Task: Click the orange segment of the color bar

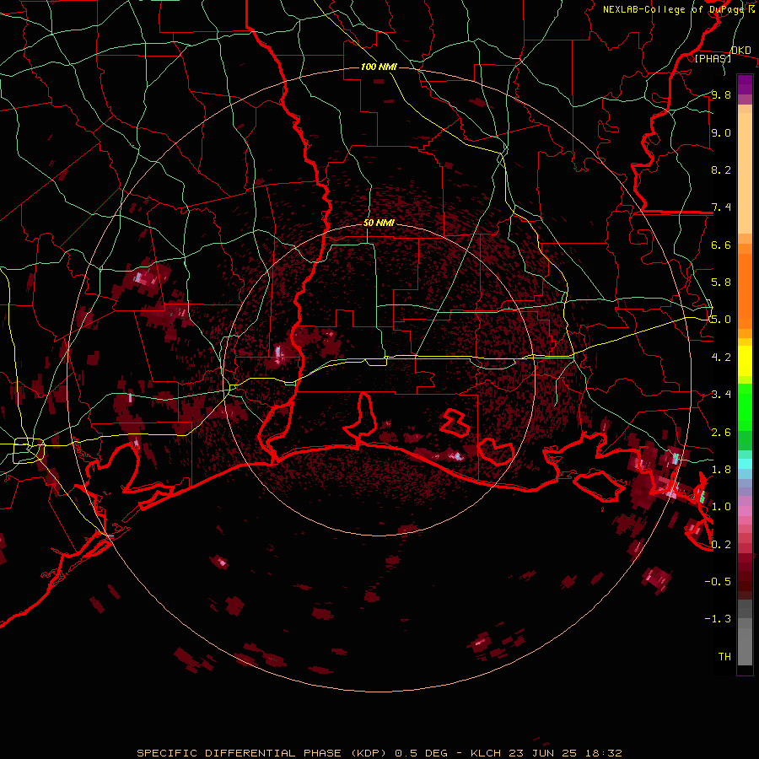Action: point(745,290)
